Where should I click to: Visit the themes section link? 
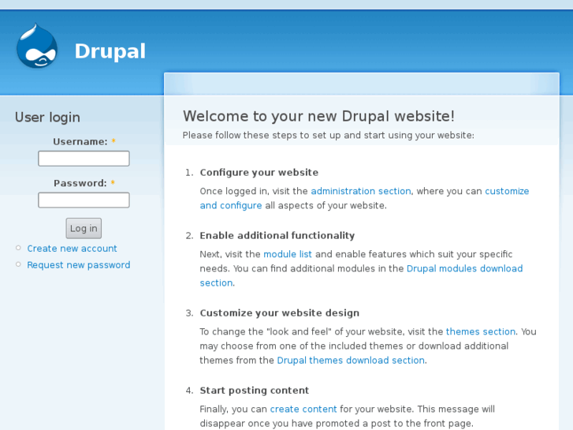pos(481,331)
